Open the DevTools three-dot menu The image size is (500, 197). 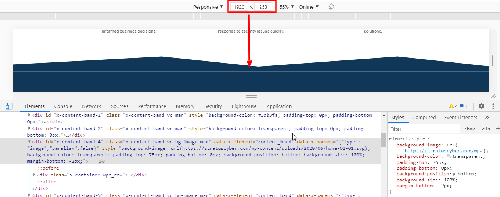click(x=494, y=106)
